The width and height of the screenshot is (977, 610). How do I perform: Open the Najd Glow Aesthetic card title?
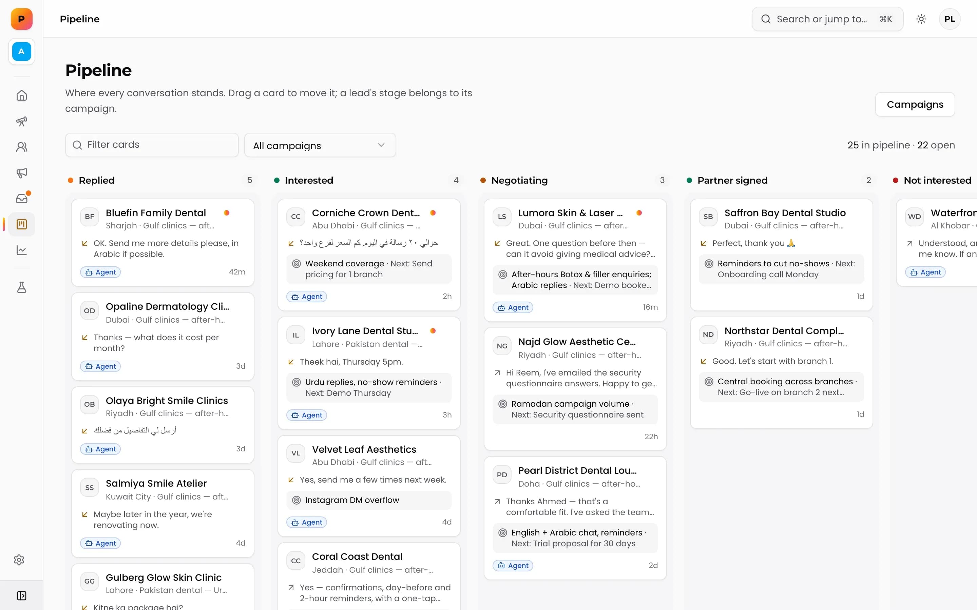click(577, 342)
